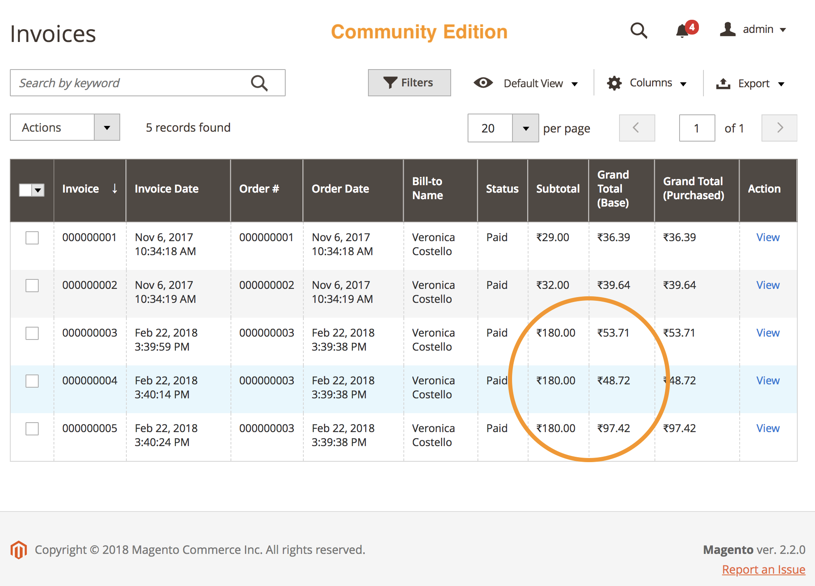Image resolution: width=815 pixels, height=586 pixels.
Task: Click inside the Search by keyword field
Action: tap(123, 83)
